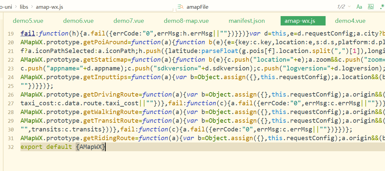385x171 pixels.
Task: Click line number 32 in the gutter
Action: pyautogui.click(x=10, y=147)
